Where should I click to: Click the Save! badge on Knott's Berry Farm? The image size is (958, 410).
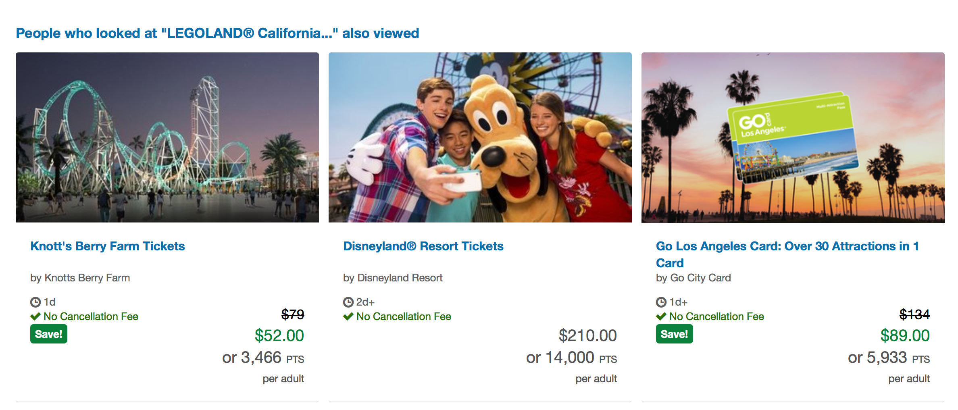[x=48, y=334]
